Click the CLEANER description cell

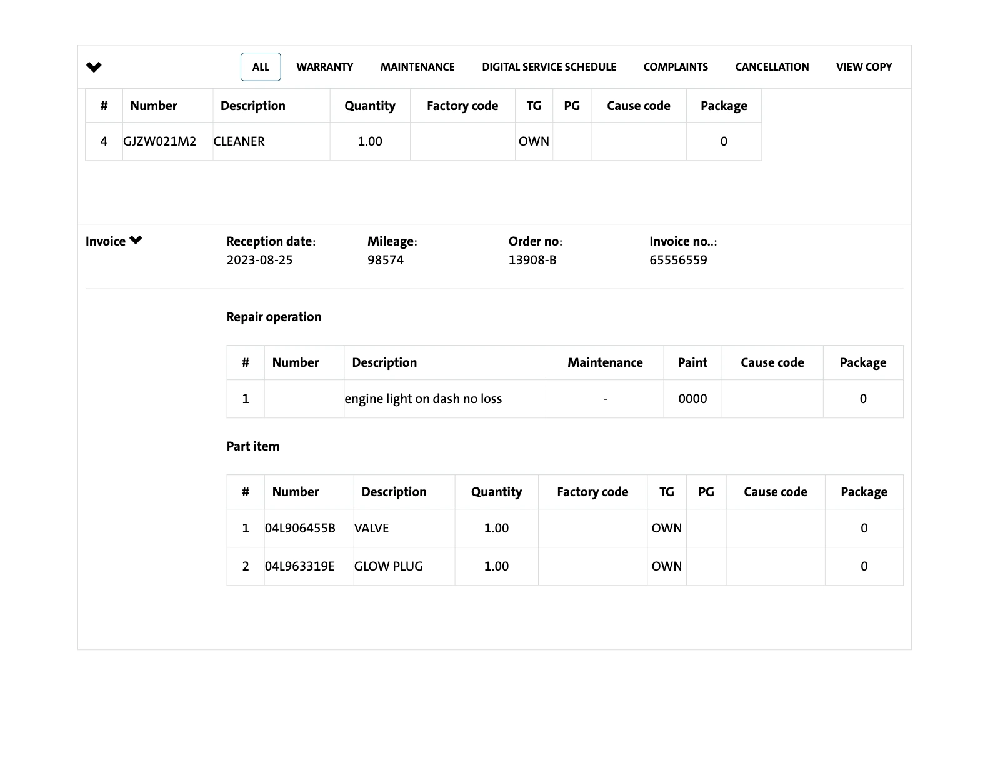239,141
